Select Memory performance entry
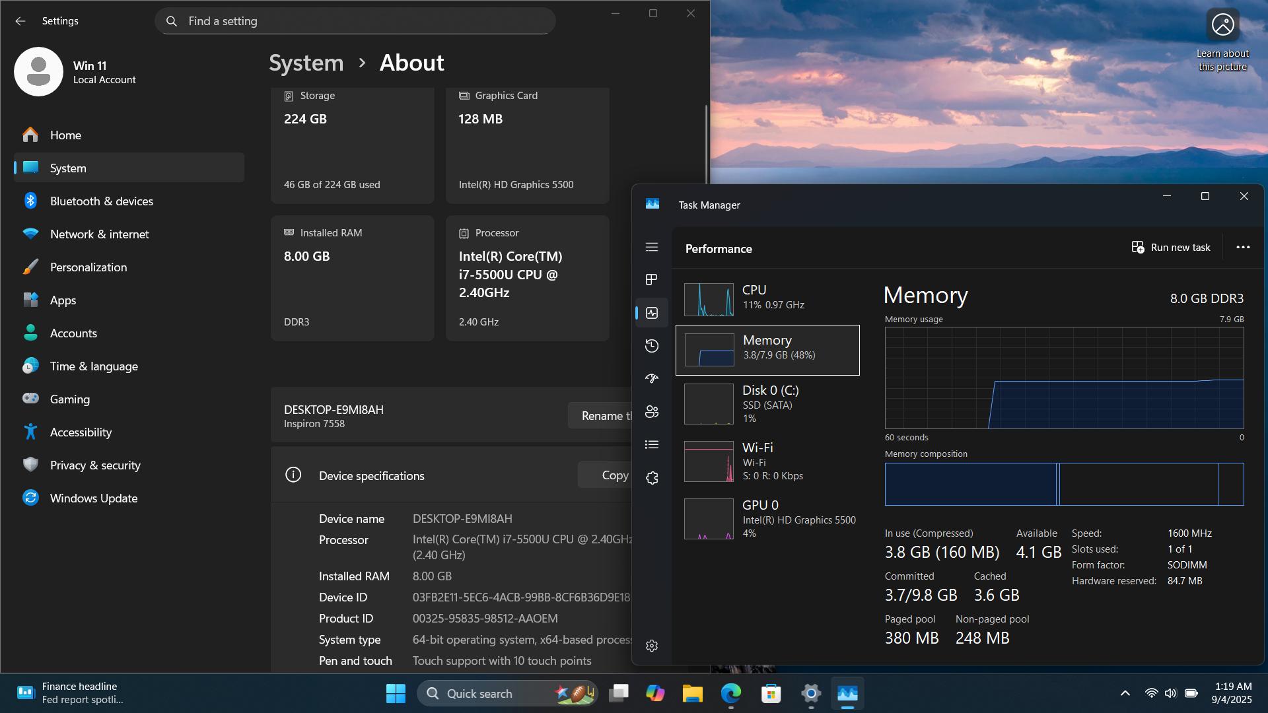 coord(767,350)
